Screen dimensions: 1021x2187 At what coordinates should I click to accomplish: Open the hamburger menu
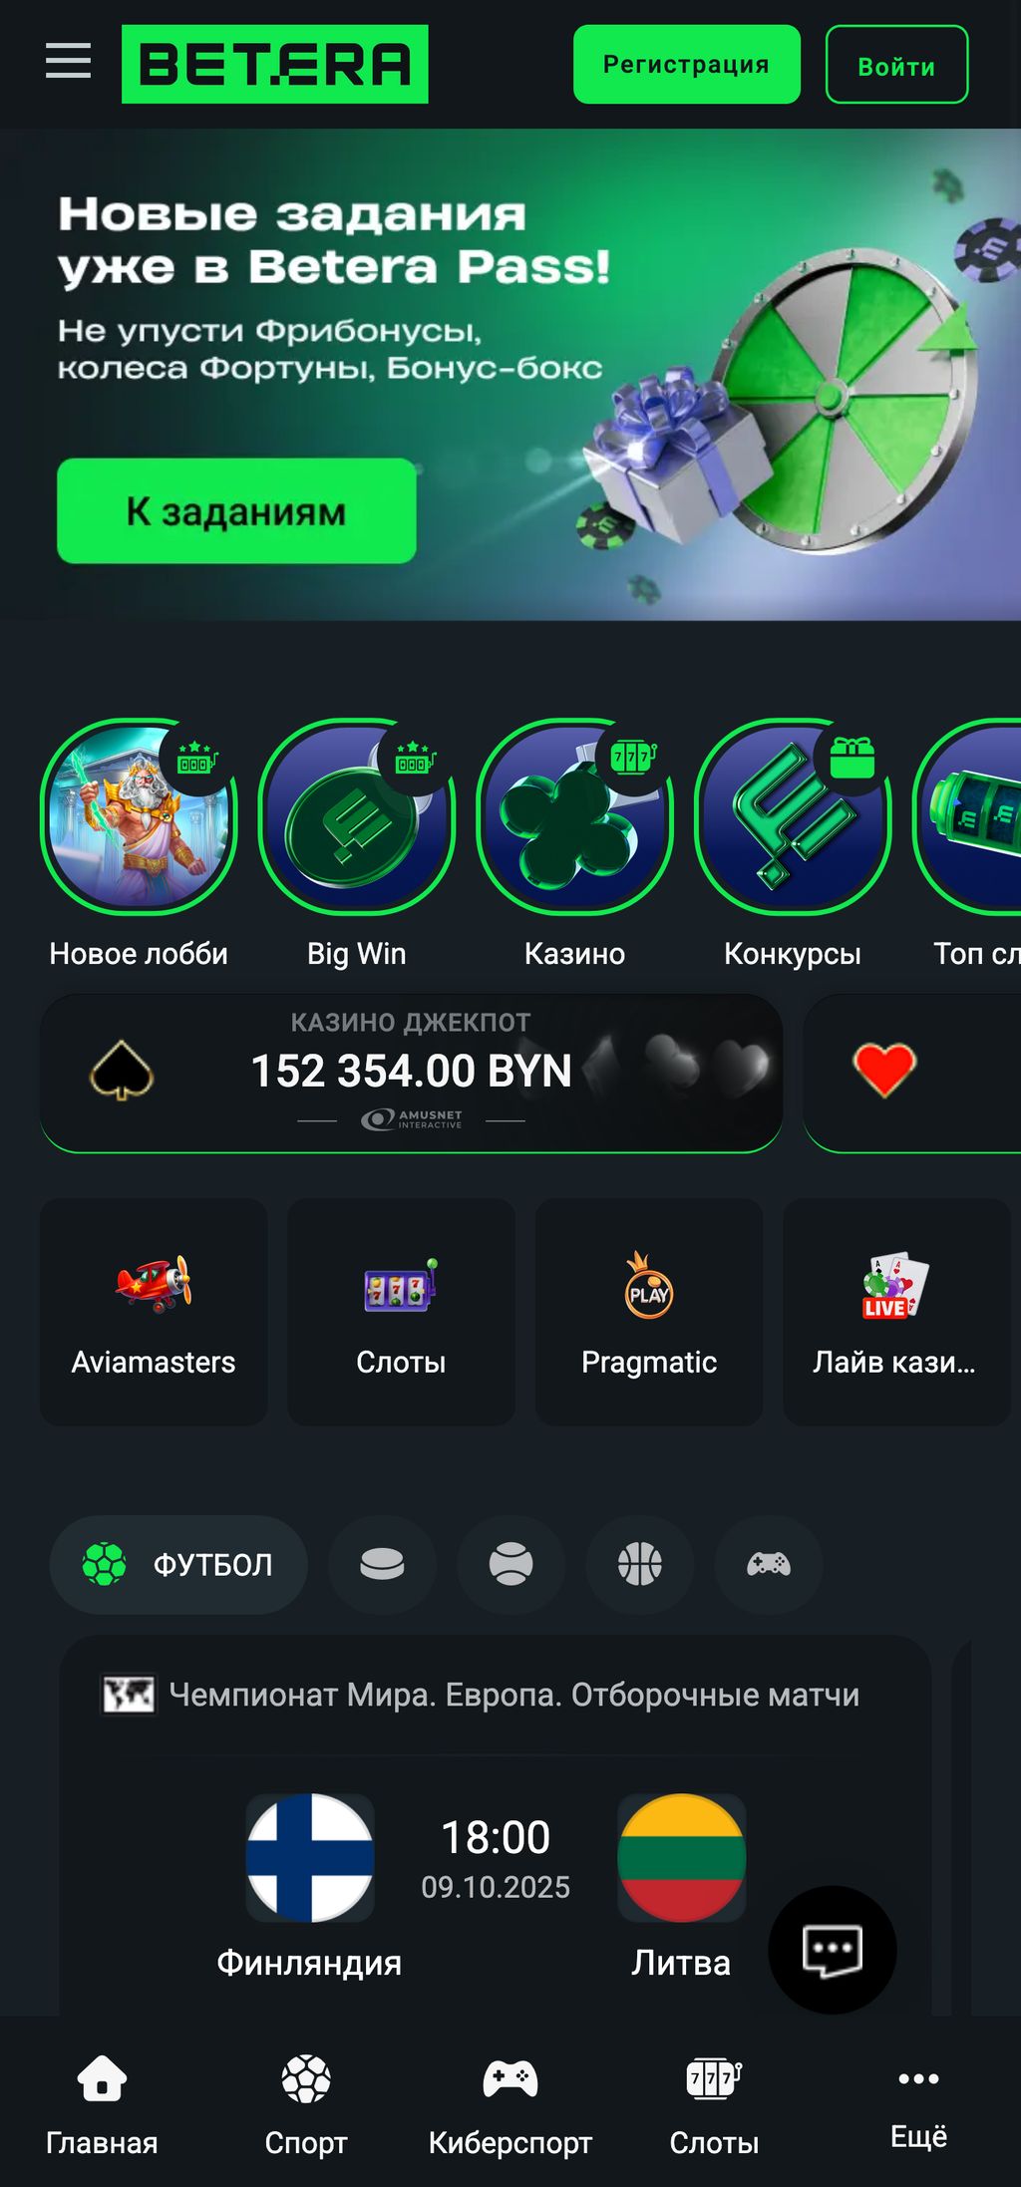point(68,61)
